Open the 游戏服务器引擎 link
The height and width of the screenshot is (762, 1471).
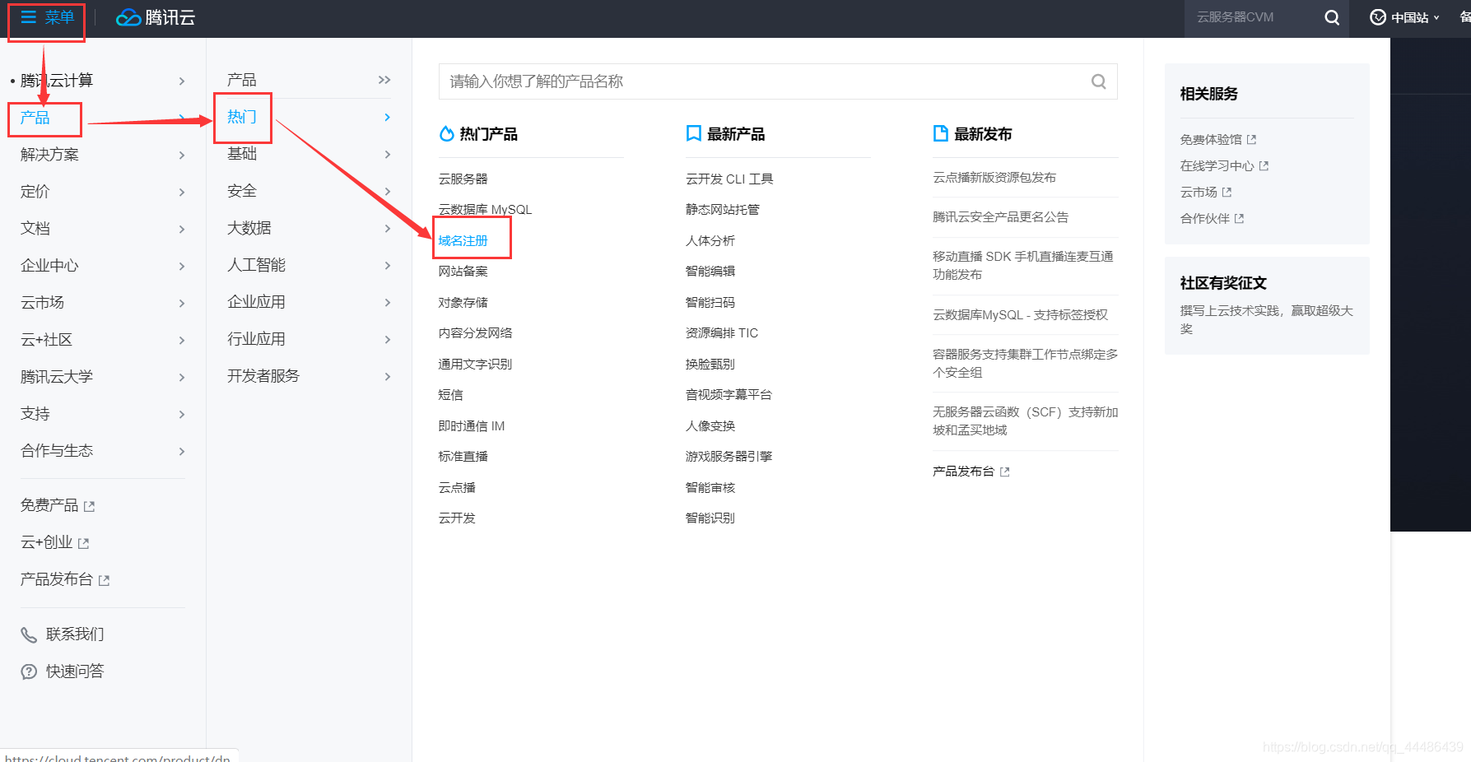(x=729, y=457)
